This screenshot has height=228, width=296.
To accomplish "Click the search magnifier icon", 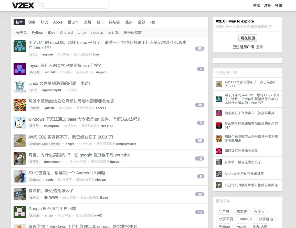I will click(43, 5).
